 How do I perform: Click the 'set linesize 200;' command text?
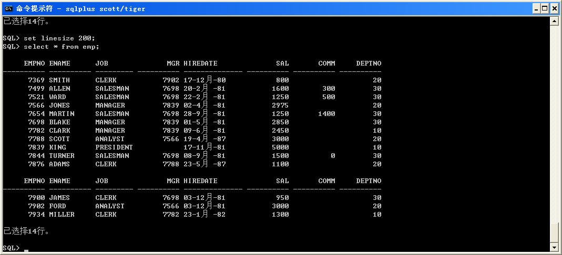point(59,38)
